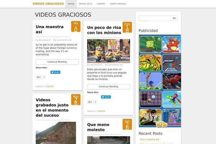Screen dimensions: 216x144
Task: Open HAPPY MOVIES menu item
Action: [118, 4]
